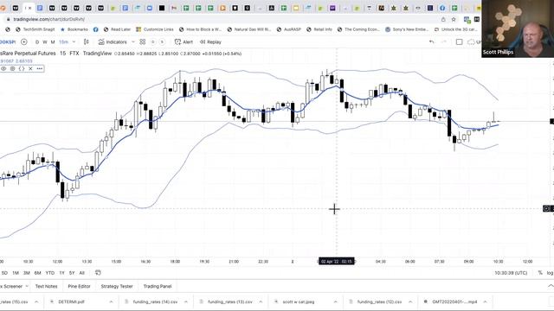Toggle percent scale mode

pos(540,273)
